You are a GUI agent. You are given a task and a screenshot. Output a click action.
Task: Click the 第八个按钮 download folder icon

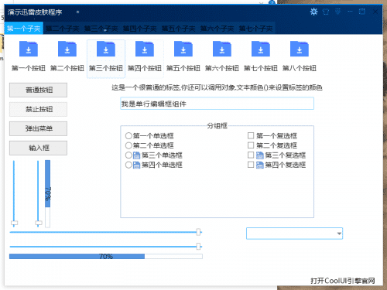point(300,49)
